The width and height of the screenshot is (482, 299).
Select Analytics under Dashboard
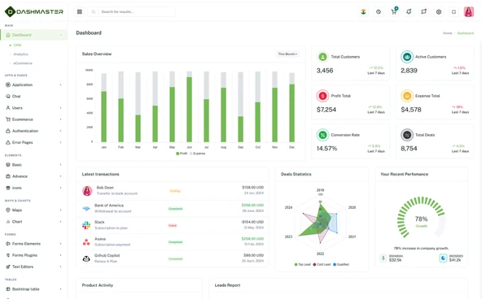(20, 54)
